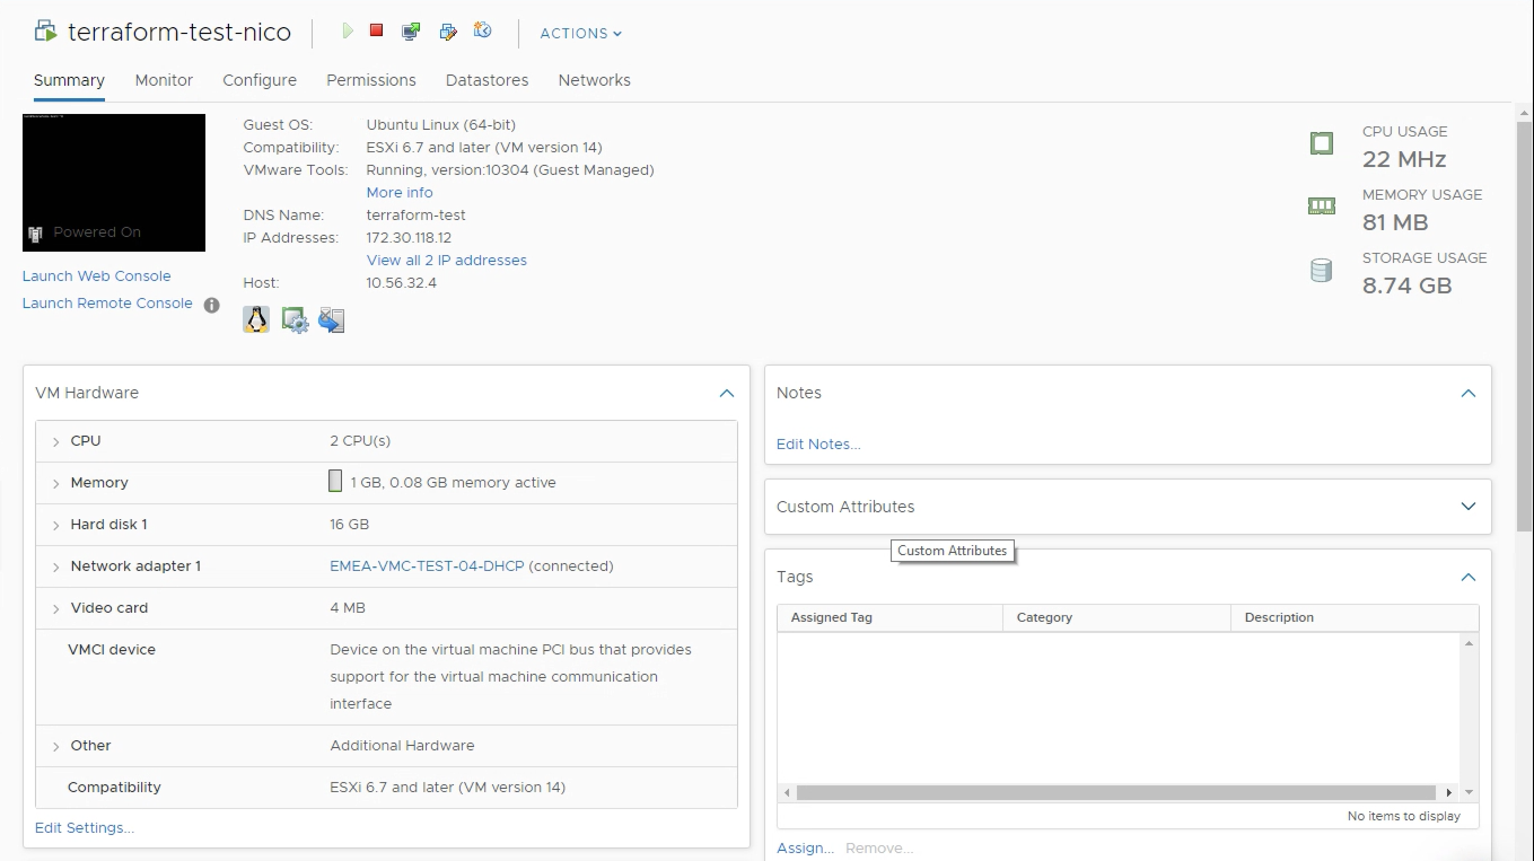Click the Launch Console monitor icon
This screenshot has height=861, width=1534.
point(411,31)
